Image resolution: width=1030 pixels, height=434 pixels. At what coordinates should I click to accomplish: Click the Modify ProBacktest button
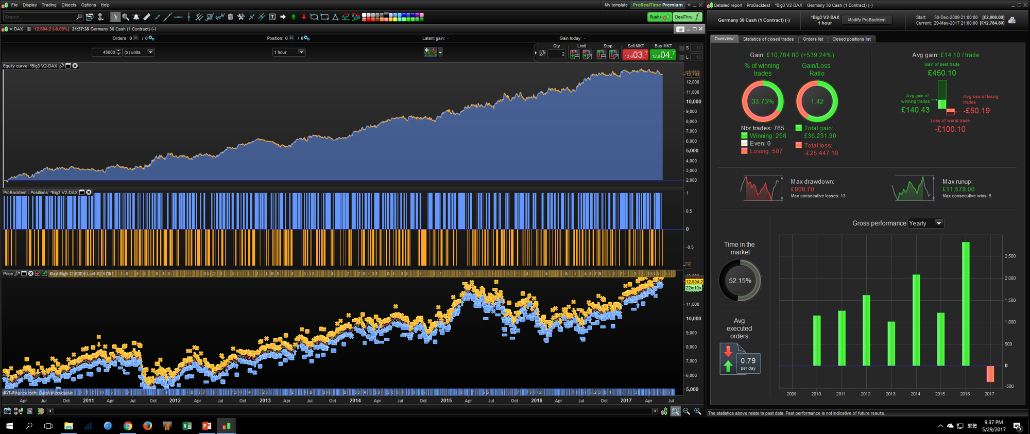(866, 20)
